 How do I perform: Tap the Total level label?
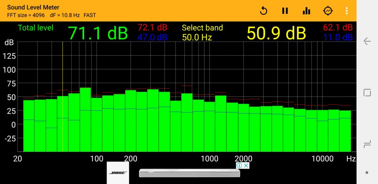36,28
